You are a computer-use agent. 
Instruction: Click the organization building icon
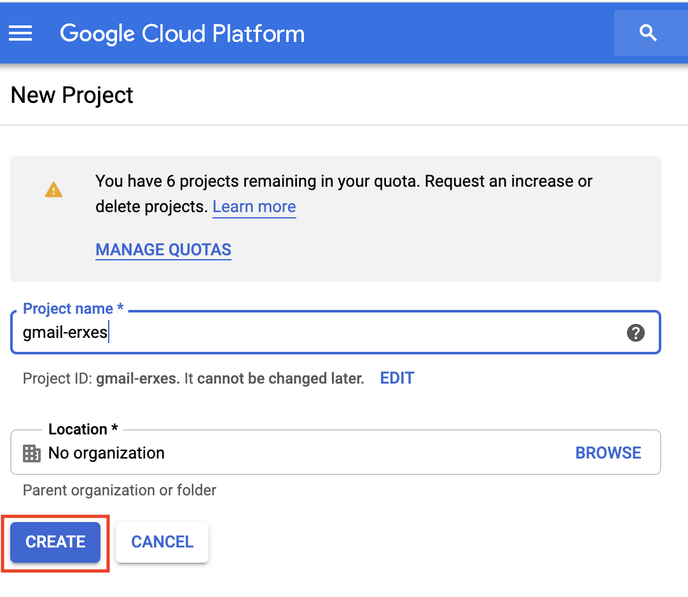tap(32, 453)
